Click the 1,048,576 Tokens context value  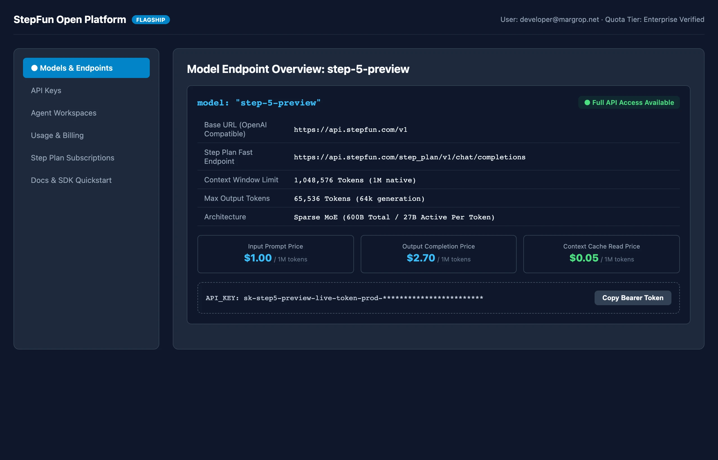pyautogui.click(x=355, y=180)
